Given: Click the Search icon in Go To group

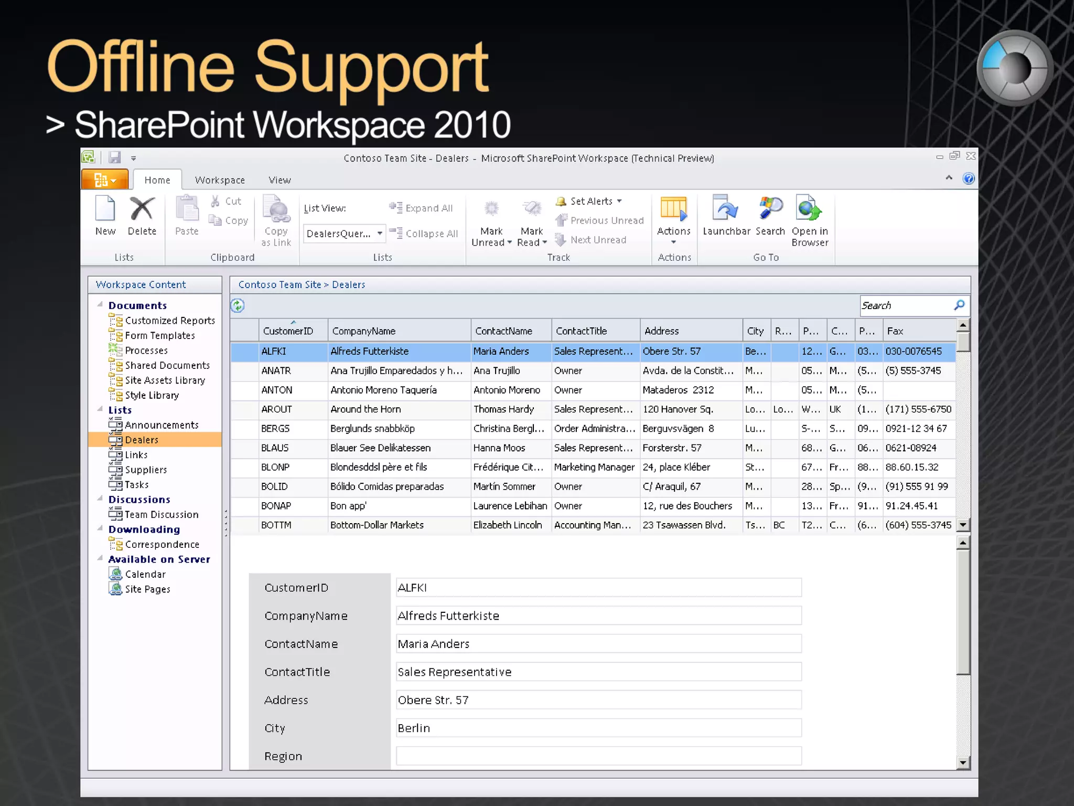Looking at the screenshot, I should 770,209.
